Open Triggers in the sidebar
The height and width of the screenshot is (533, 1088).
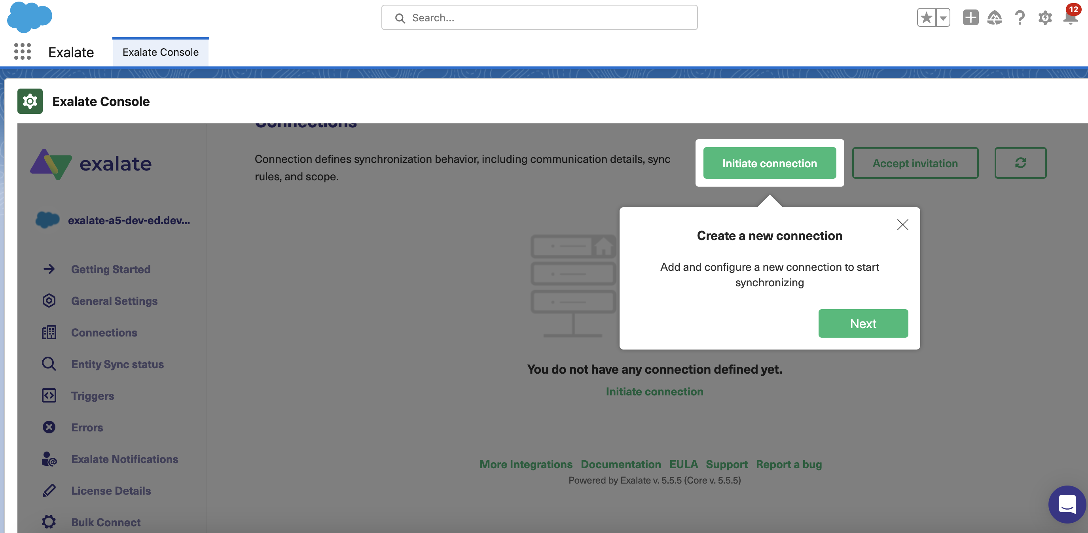point(93,396)
